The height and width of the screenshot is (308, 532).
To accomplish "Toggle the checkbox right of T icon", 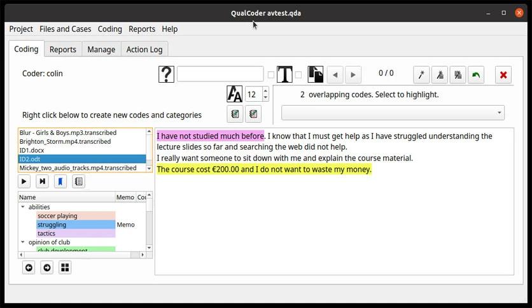I will tap(298, 75).
